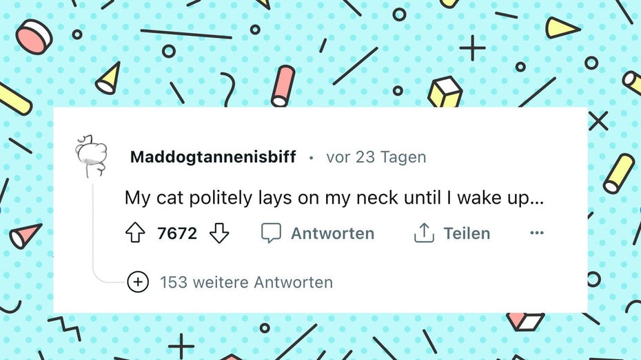Click the share arrow icon
The image size is (641, 360).
point(424,233)
